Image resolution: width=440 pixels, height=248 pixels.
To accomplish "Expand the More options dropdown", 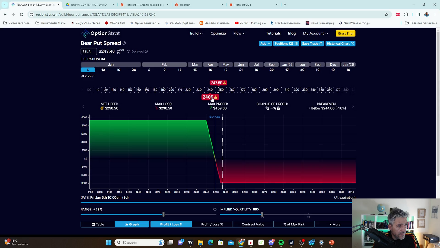I will [335, 225].
